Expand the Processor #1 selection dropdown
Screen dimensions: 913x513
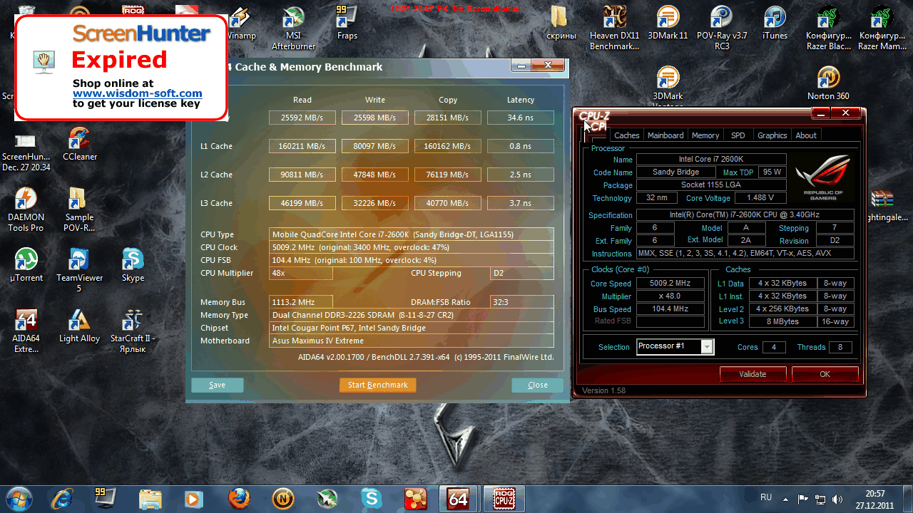pos(707,347)
